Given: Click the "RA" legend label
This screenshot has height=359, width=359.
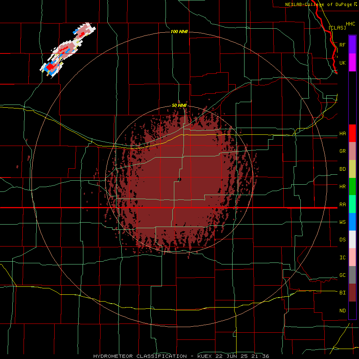Looking at the screenshot, I should (x=343, y=205).
